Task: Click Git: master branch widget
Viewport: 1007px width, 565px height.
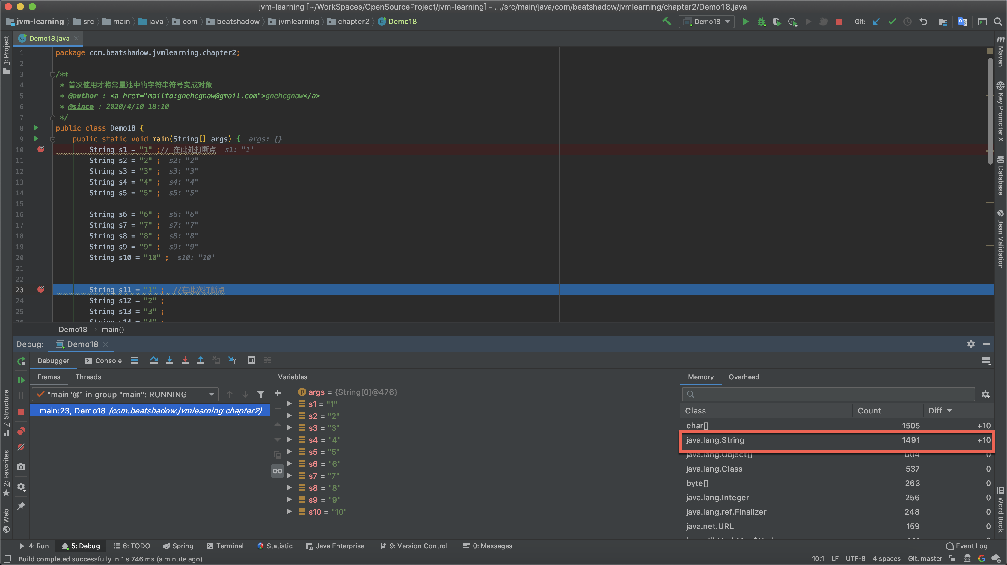Action: point(925,559)
